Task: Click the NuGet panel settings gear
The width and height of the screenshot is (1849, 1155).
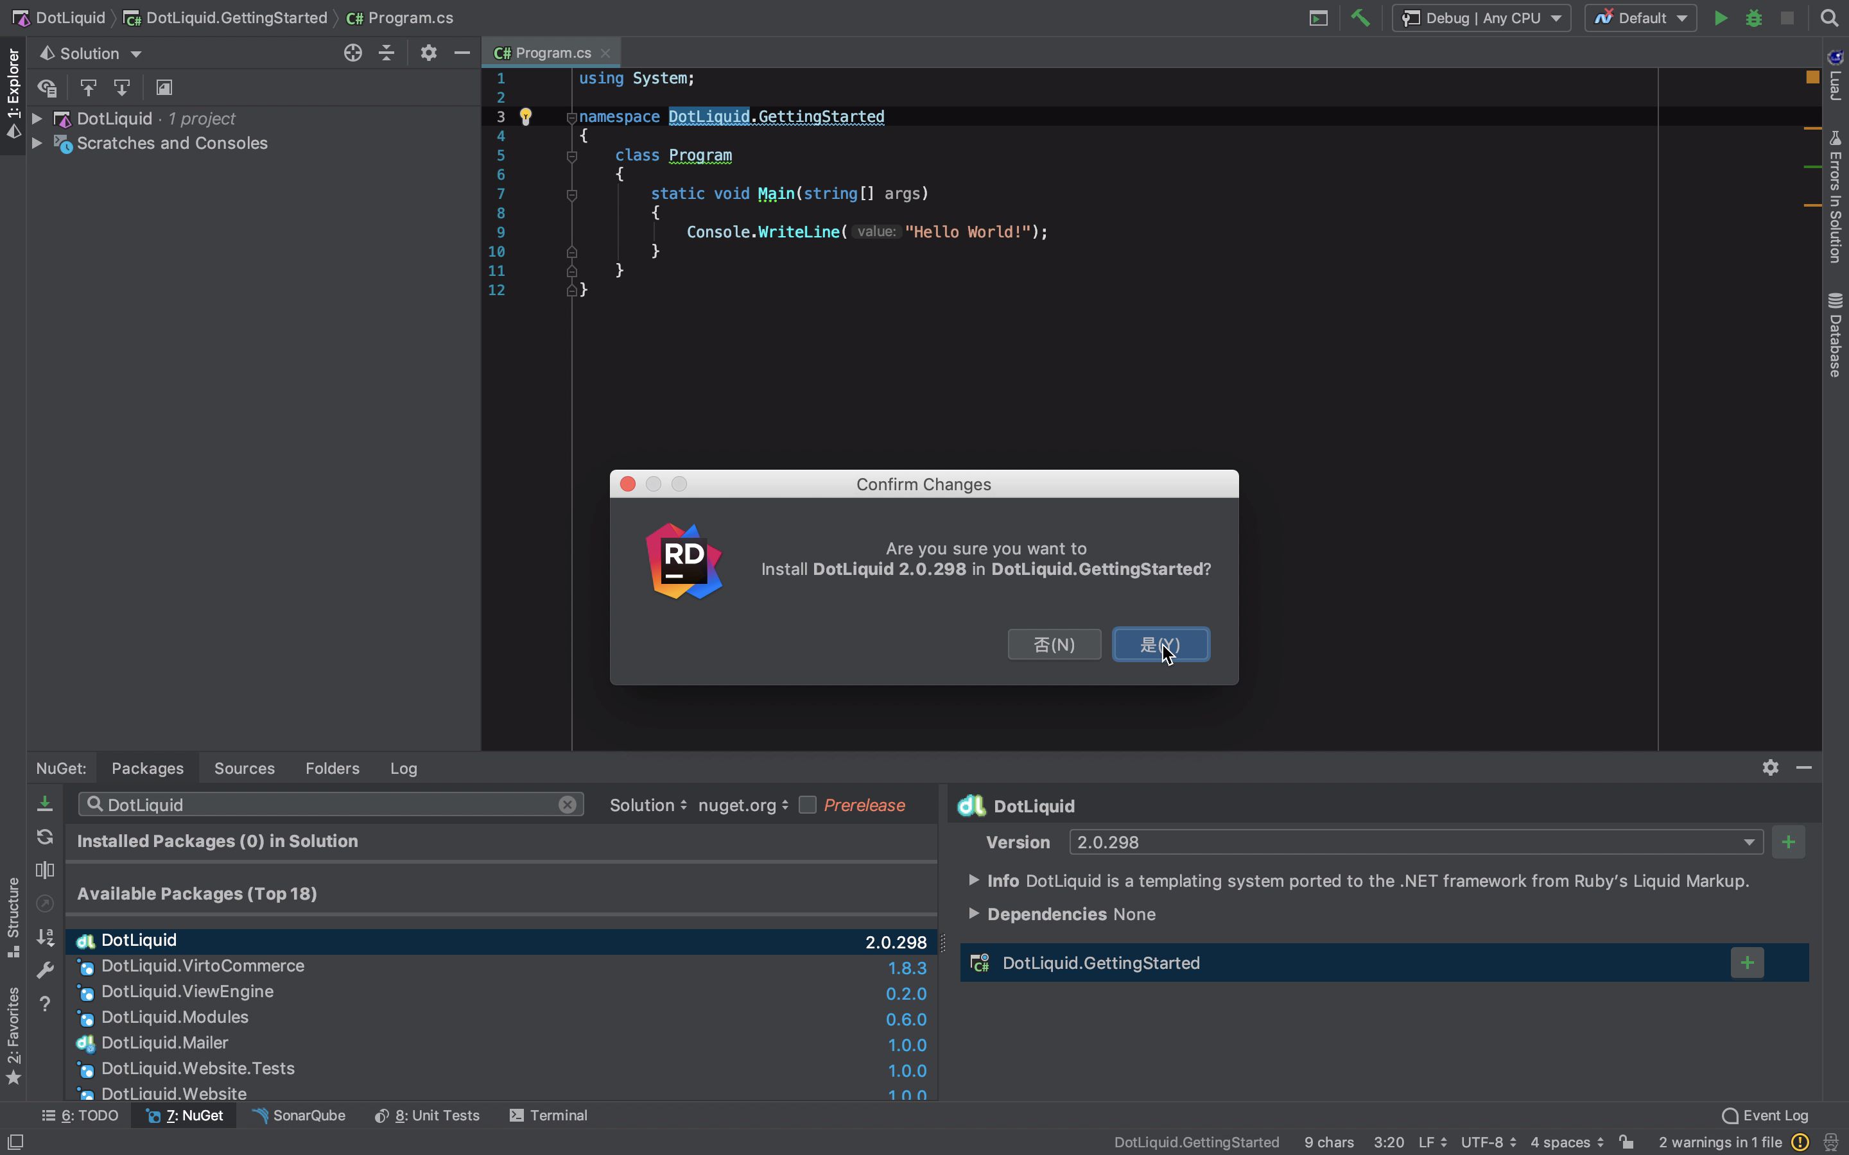Action: [1770, 767]
